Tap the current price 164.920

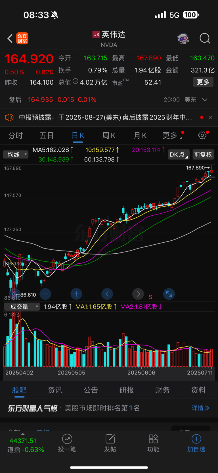[x=29, y=59]
